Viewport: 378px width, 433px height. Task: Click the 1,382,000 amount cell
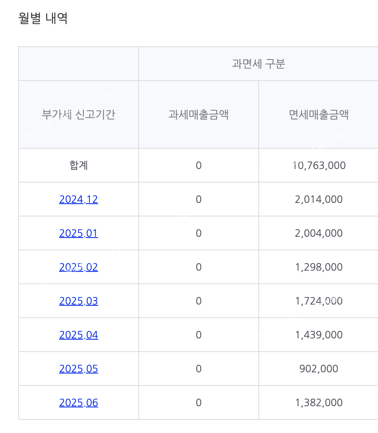click(x=319, y=403)
